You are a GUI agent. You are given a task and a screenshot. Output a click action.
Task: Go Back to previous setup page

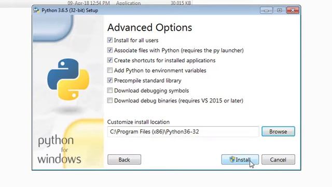124,159
